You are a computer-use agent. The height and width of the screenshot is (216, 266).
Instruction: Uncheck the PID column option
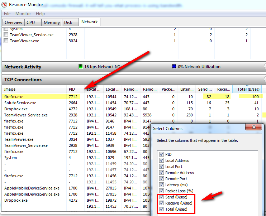(x=161, y=154)
